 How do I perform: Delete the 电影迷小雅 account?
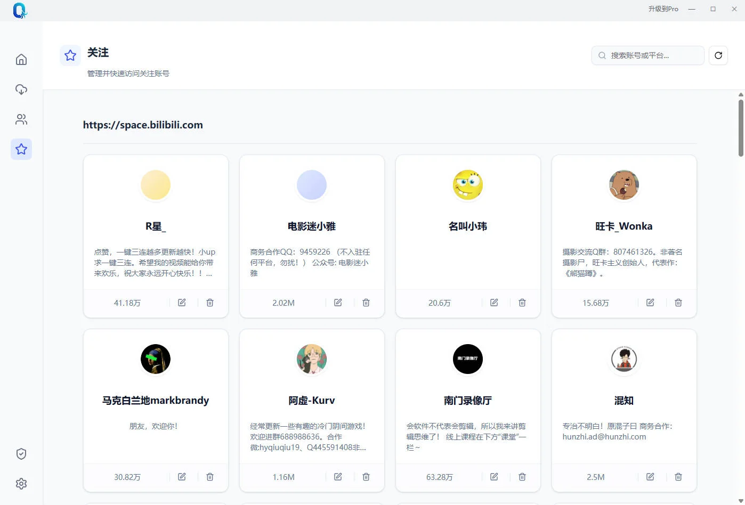click(x=366, y=302)
